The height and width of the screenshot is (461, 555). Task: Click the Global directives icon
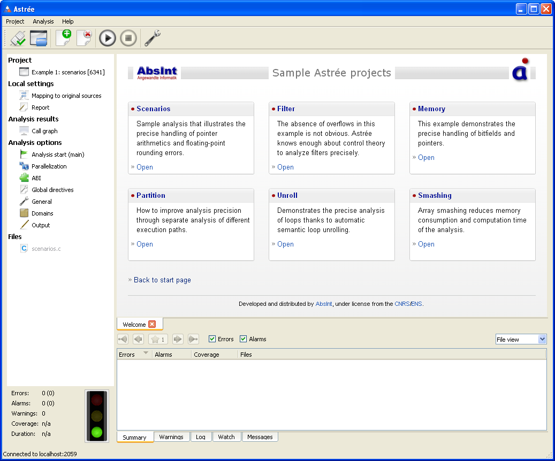point(24,190)
